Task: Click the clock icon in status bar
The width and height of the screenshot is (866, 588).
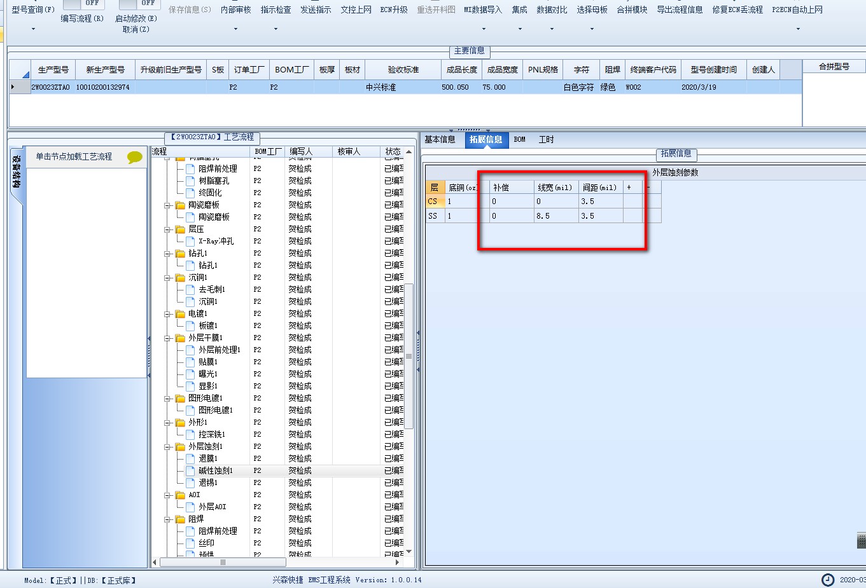Action: (828, 580)
